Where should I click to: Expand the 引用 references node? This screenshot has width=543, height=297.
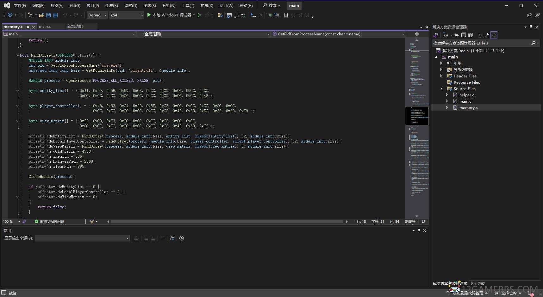click(441, 63)
